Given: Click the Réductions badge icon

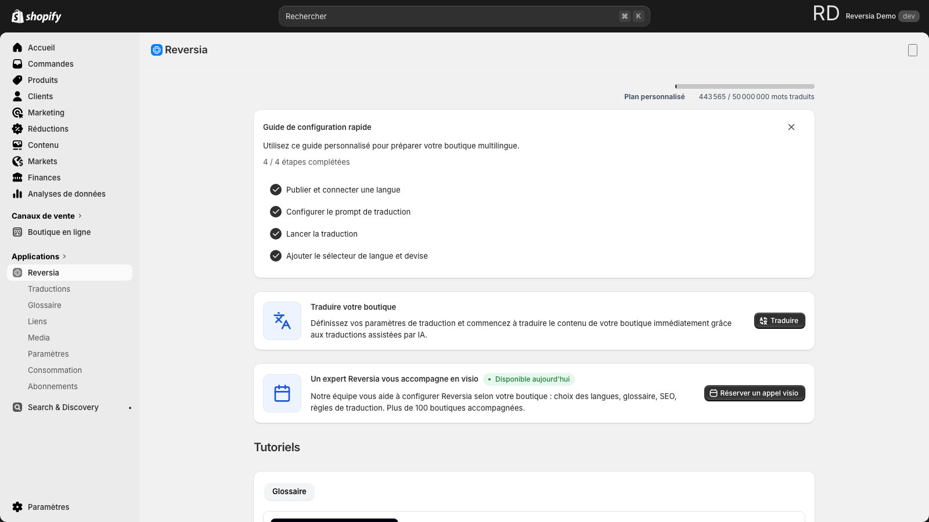Looking at the screenshot, I should [x=17, y=129].
